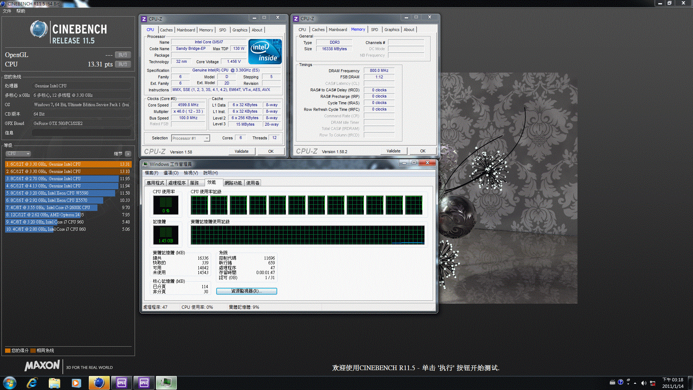Activate the second CPU-Z taskbar button
This screenshot has width=693, height=390.
point(144,383)
